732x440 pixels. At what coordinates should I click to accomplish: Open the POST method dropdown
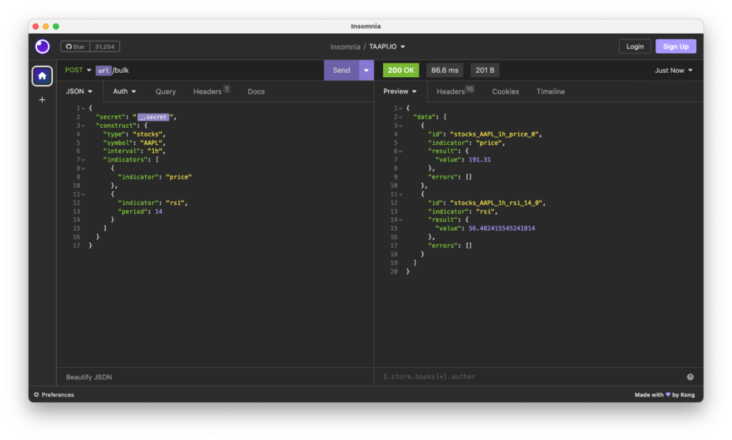[x=79, y=70]
